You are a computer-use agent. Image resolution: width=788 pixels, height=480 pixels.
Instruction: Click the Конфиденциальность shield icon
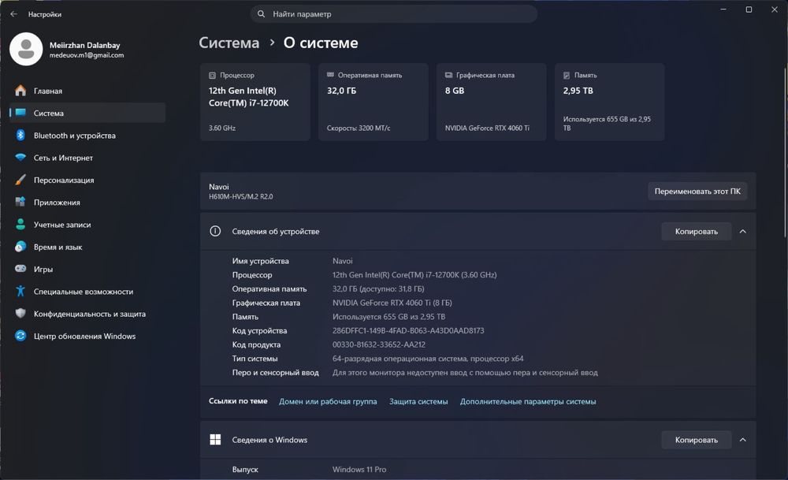[x=20, y=313]
